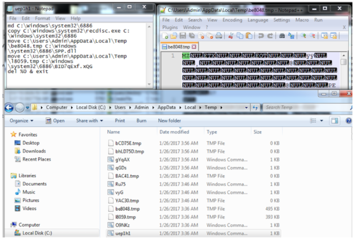Viewport: 355px width, 239px height.
Task: Click the Cut scissors icon in Notepad++
Action: (x=231, y=36)
